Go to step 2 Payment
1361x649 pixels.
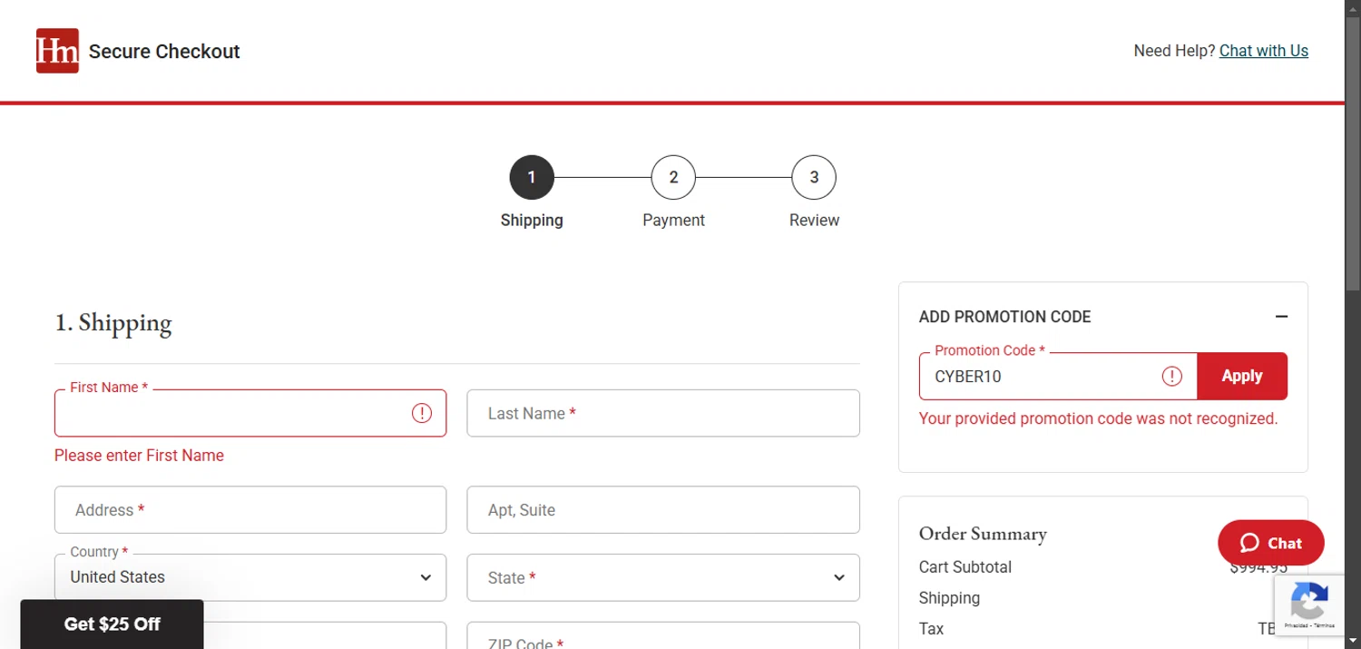click(673, 178)
